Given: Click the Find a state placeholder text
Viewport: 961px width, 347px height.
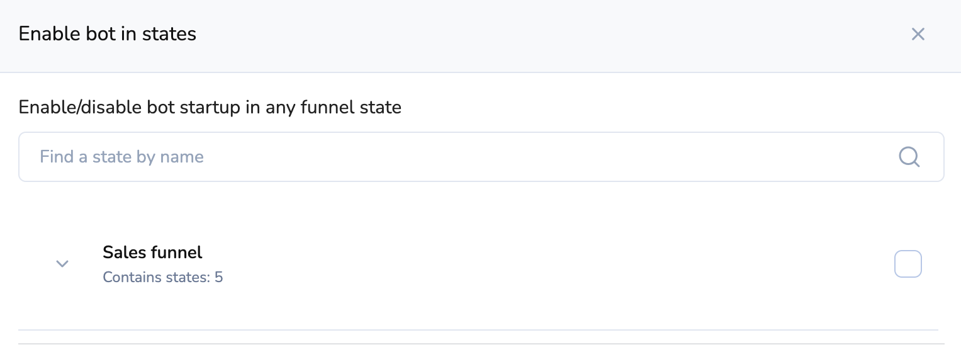Looking at the screenshot, I should pyautogui.click(x=122, y=157).
